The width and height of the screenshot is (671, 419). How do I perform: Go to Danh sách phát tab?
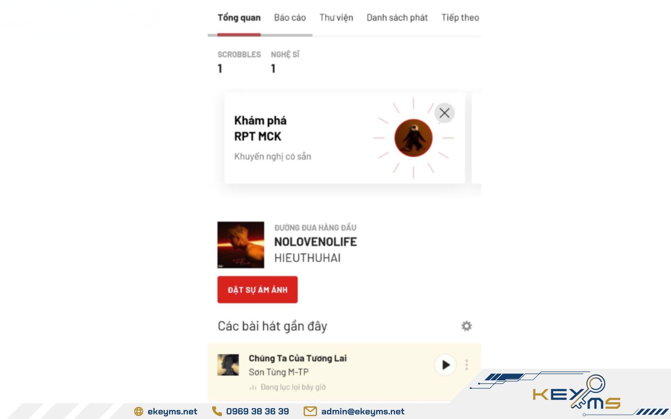pos(397,18)
